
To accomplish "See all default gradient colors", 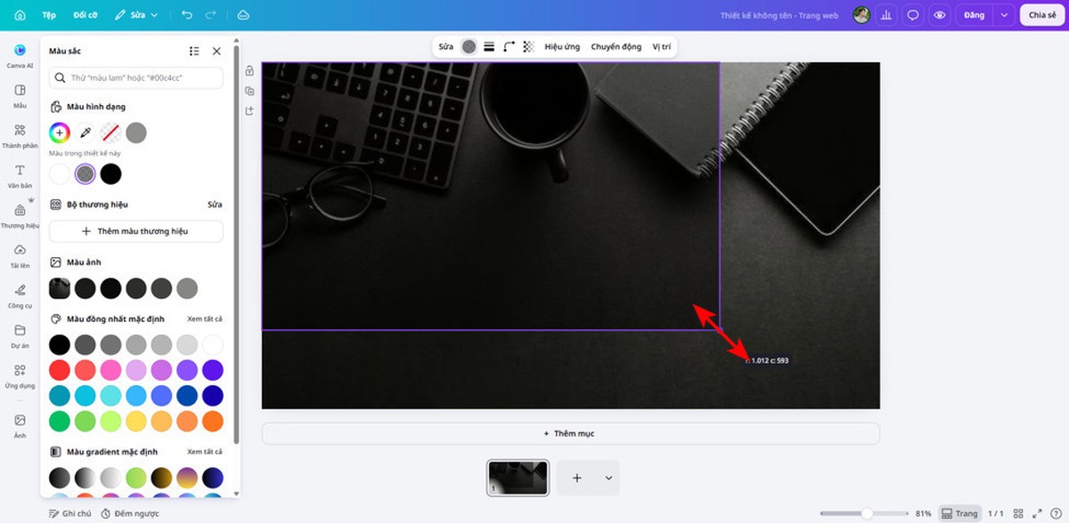I will tap(205, 452).
